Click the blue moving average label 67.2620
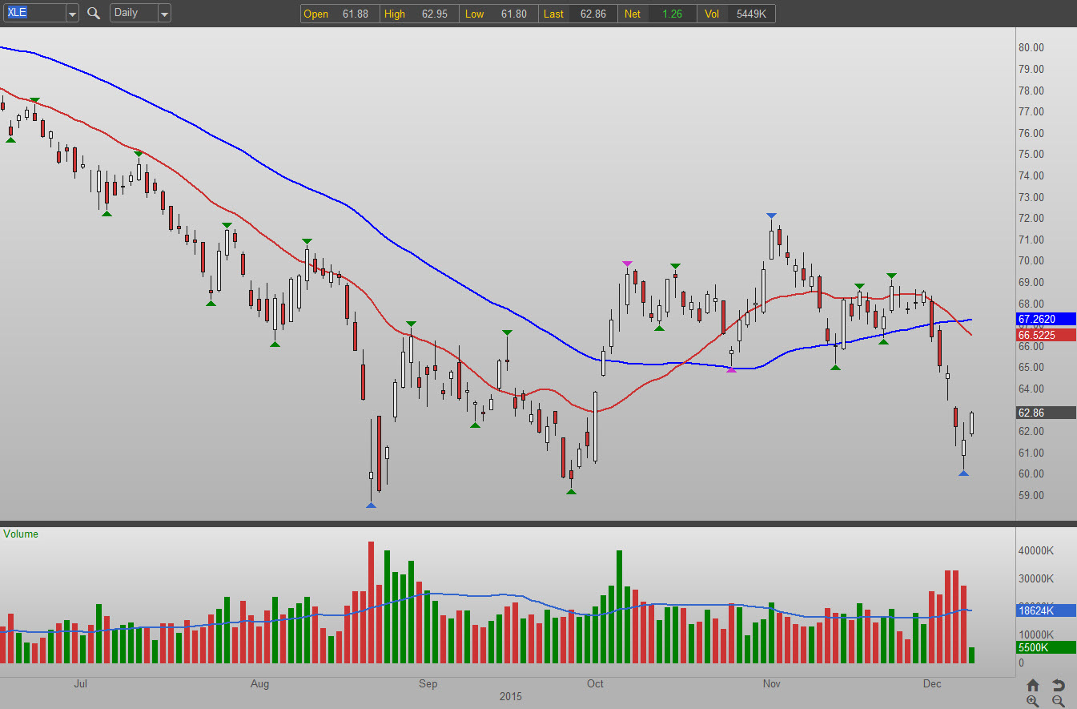This screenshot has height=709, width=1077. 1046,319
